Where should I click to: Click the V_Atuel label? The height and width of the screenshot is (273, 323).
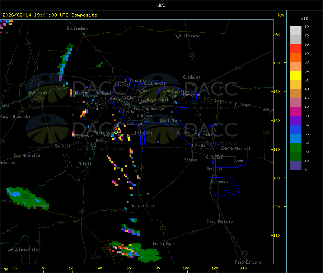click(184, 133)
